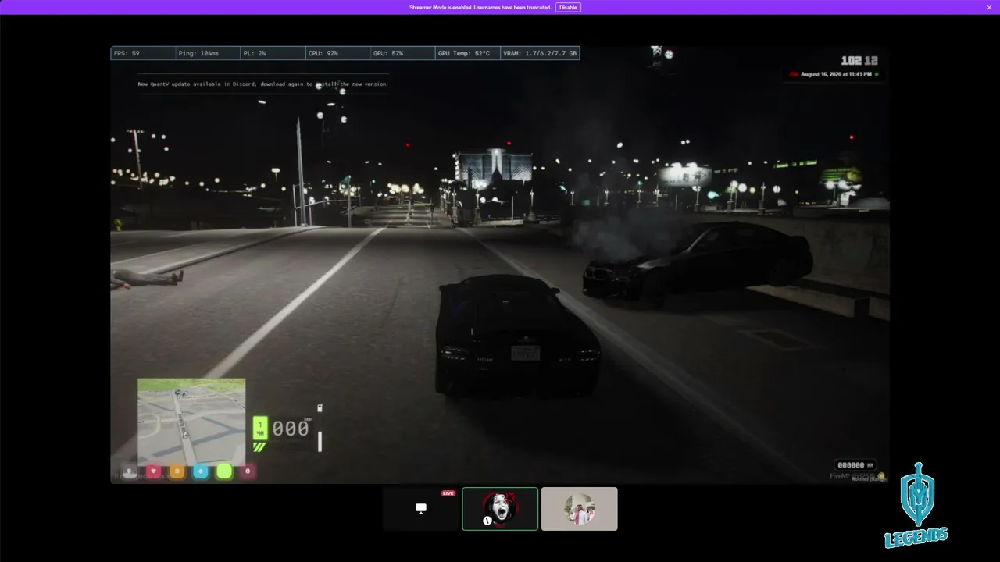Screen dimensions: 1000x562
Task: Disable Streamer Mode using the banner button
Action: [568, 7]
